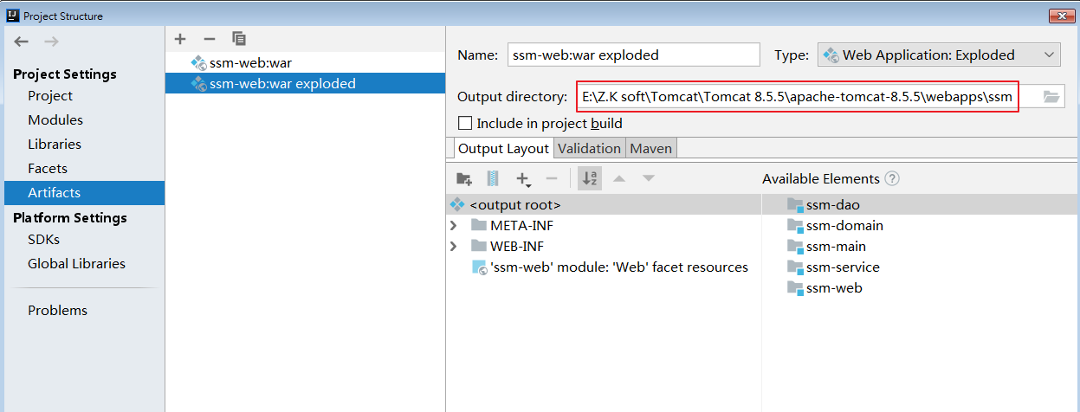Create a directory in the output layout
The width and height of the screenshot is (1080, 412).
point(464,179)
